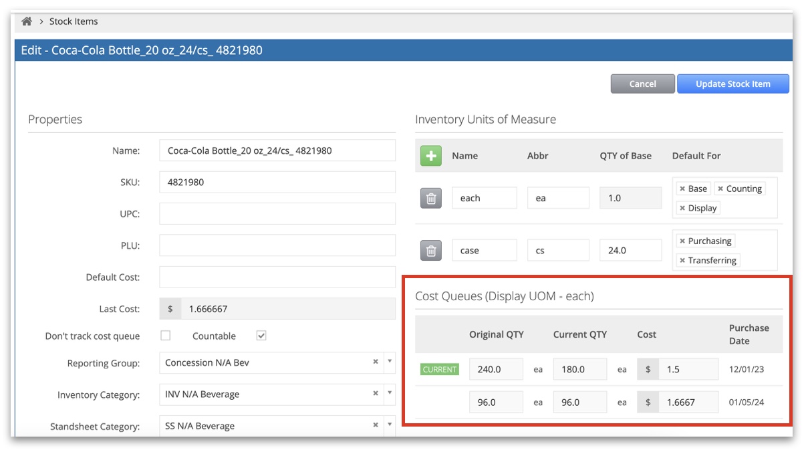This screenshot has height=456, width=806.
Task: Remove the Display tag from Default For
Action: pos(682,208)
